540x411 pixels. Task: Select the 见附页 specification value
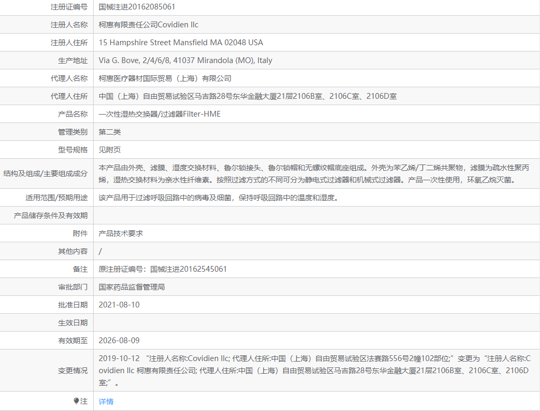109,150
